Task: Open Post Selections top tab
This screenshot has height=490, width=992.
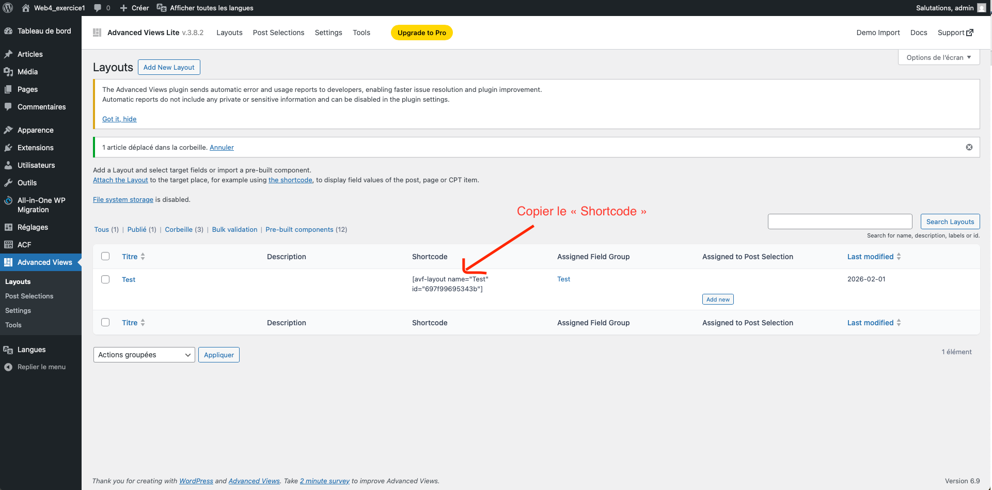Action: [278, 33]
